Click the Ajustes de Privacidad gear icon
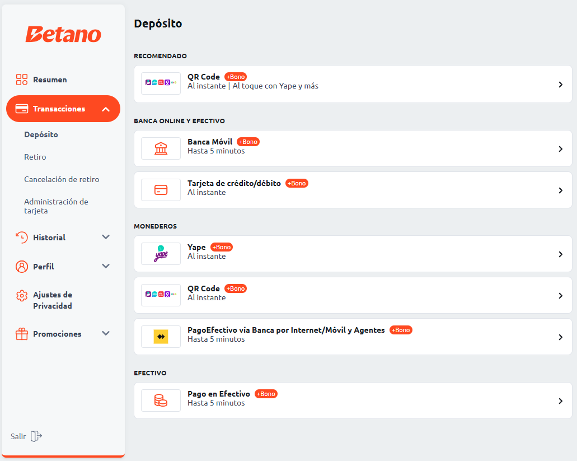 (22, 295)
